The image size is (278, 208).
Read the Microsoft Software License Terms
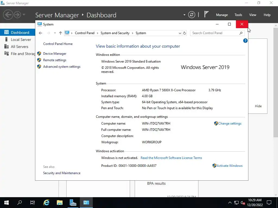[x=171, y=158]
